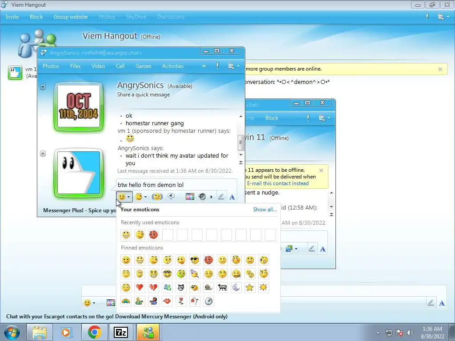Insert the rainbow emoticon

click(x=126, y=301)
